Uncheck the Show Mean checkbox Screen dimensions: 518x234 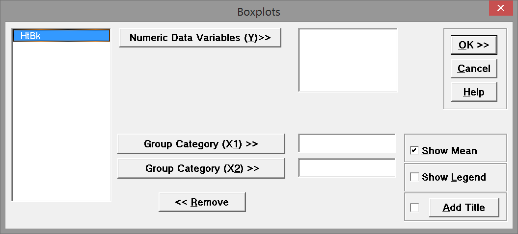click(414, 151)
